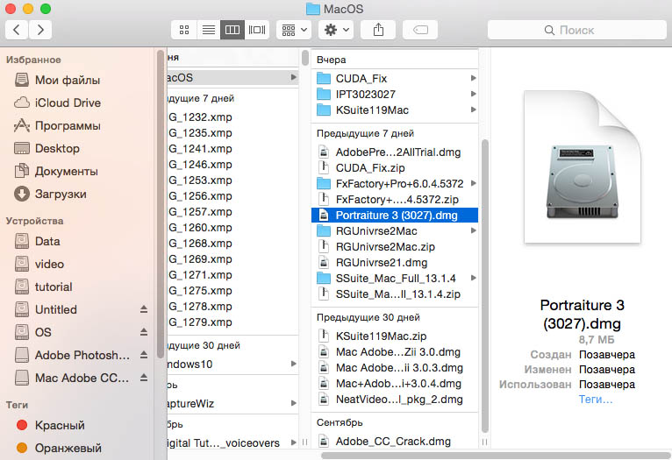Expand the KSuite119Mac folder arrow
This screenshot has width=672, height=460.
point(473,110)
